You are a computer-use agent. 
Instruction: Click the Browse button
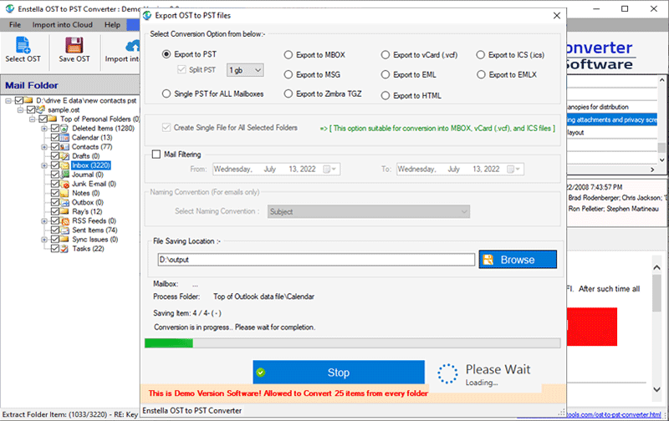coord(517,260)
